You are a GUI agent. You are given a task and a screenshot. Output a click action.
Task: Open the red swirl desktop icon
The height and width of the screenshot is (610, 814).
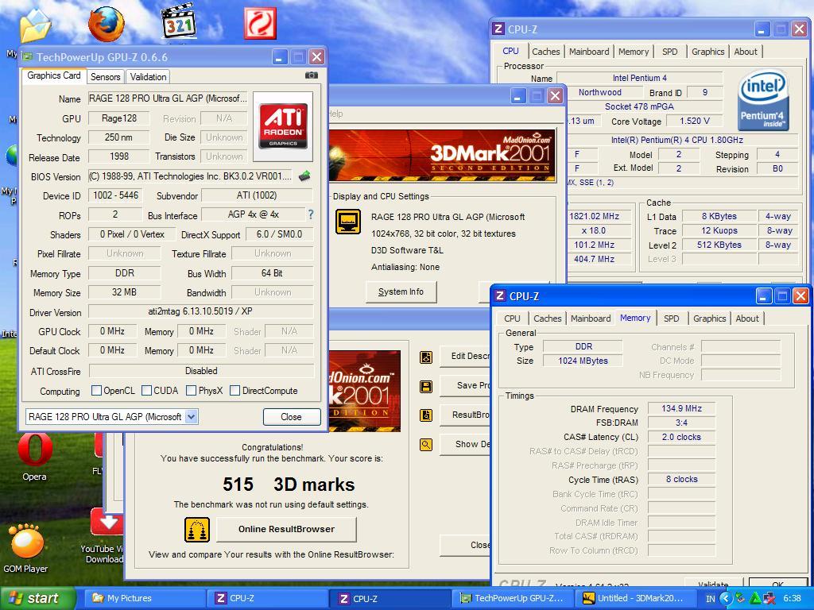pyautogui.click(x=260, y=23)
